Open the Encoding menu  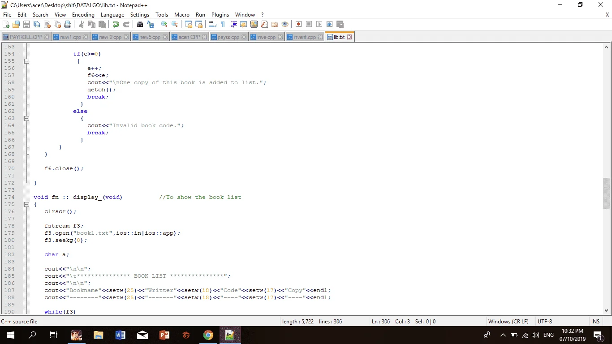coord(83,15)
